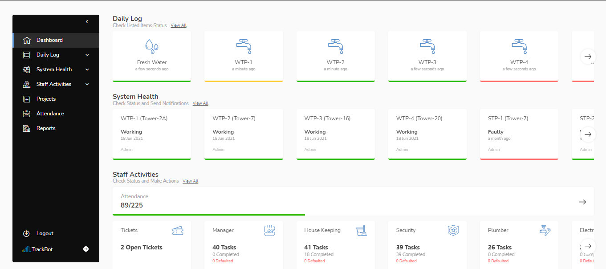
Task: Click the Manager tasks icon
Action: (x=269, y=230)
